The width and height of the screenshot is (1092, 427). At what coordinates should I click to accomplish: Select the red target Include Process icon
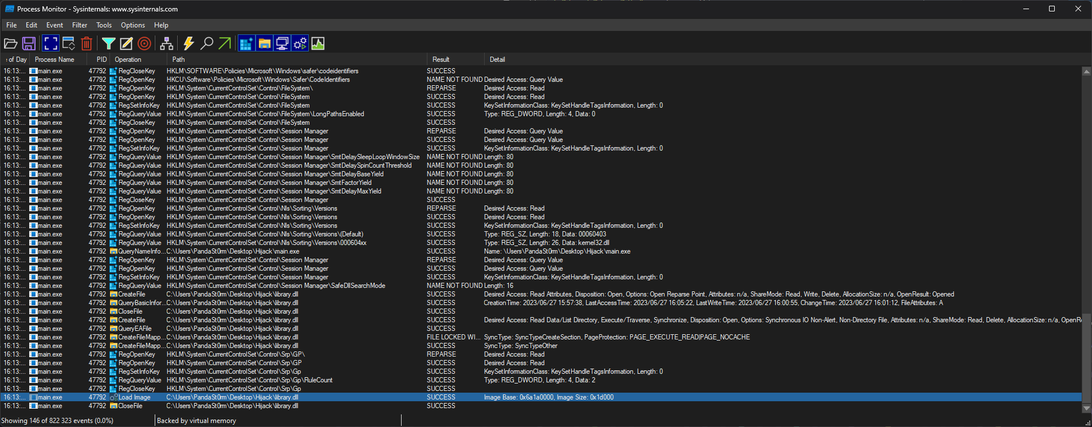point(144,44)
